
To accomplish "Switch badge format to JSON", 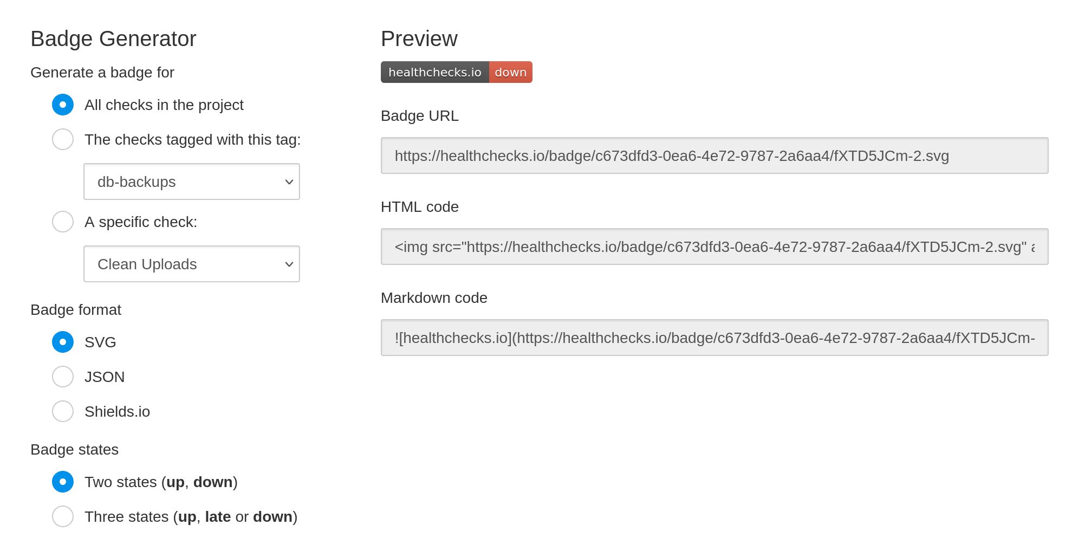I will (63, 377).
